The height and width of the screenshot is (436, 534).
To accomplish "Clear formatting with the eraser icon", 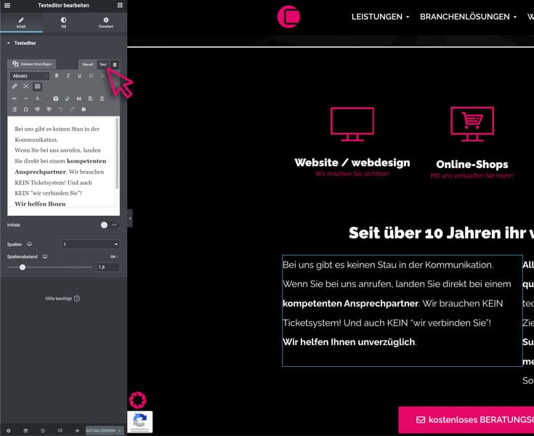I will (67, 99).
